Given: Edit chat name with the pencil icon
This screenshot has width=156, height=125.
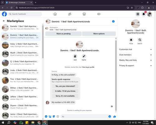Looking at the screenshot, I should tap(84, 56).
